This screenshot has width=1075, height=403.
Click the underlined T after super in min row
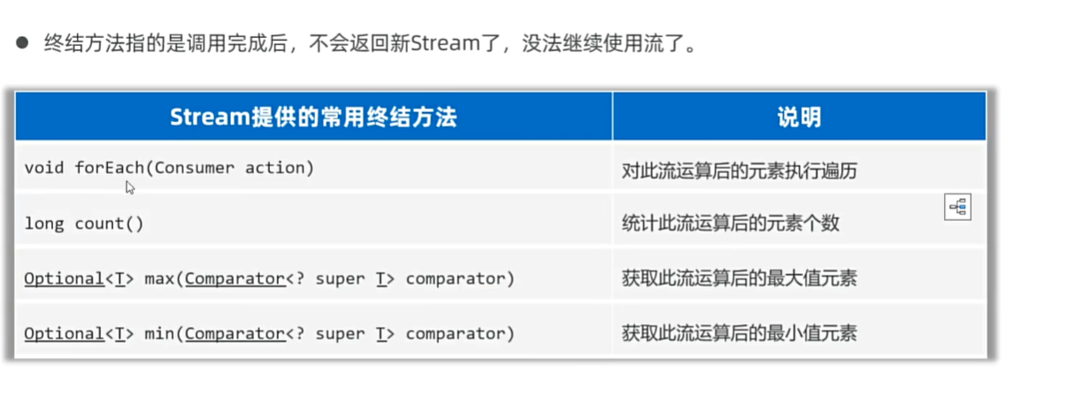[x=380, y=333]
